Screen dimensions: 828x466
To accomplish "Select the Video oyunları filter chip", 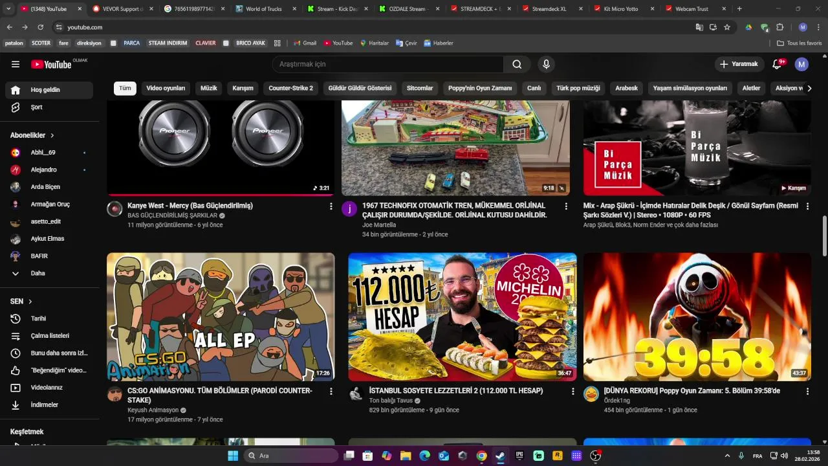I will (x=166, y=88).
